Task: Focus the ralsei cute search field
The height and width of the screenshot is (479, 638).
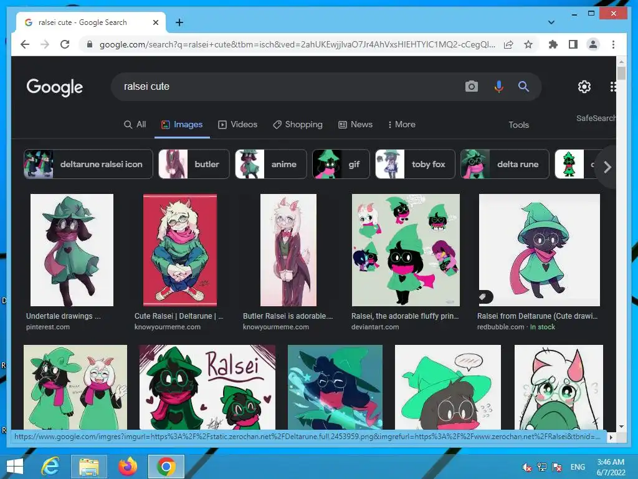Action: (x=285, y=86)
